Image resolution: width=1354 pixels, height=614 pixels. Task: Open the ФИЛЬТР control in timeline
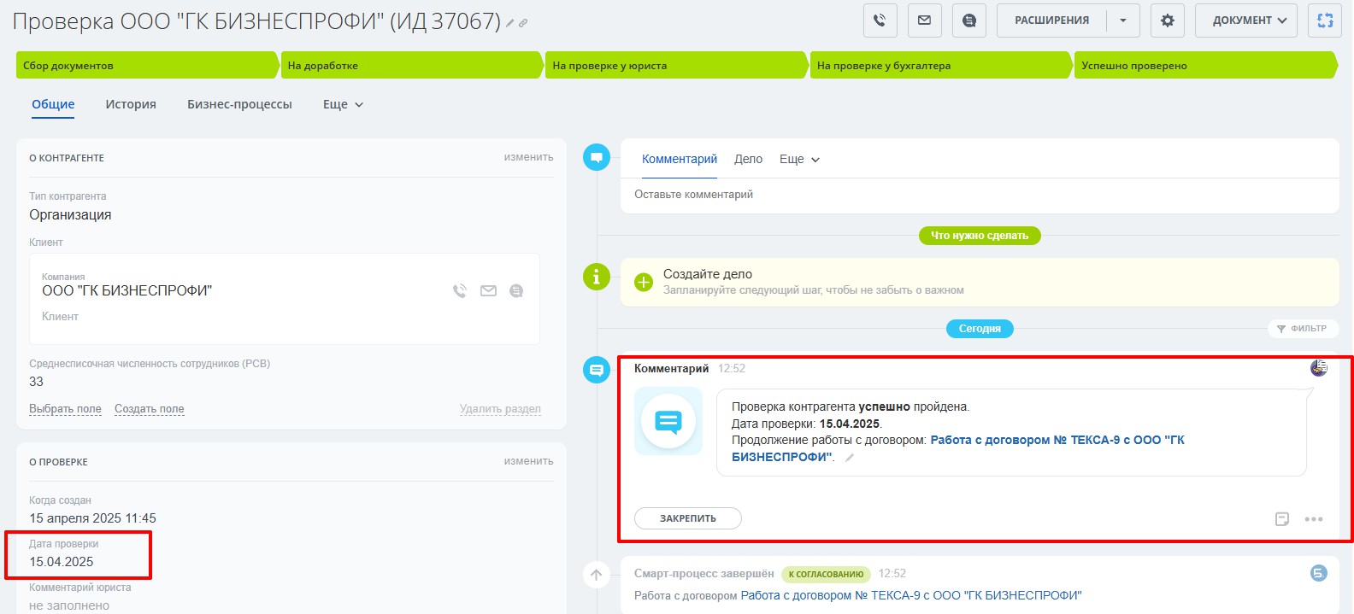(1303, 329)
